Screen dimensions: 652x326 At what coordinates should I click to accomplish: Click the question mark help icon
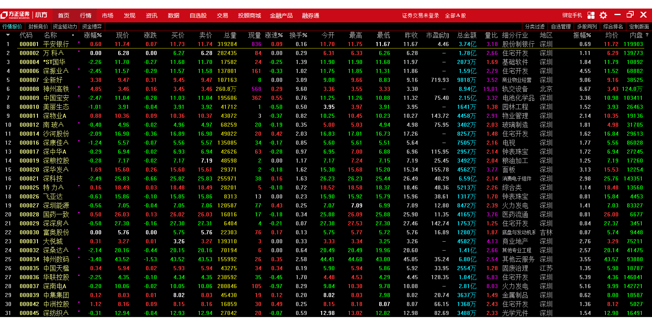[647, 35]
